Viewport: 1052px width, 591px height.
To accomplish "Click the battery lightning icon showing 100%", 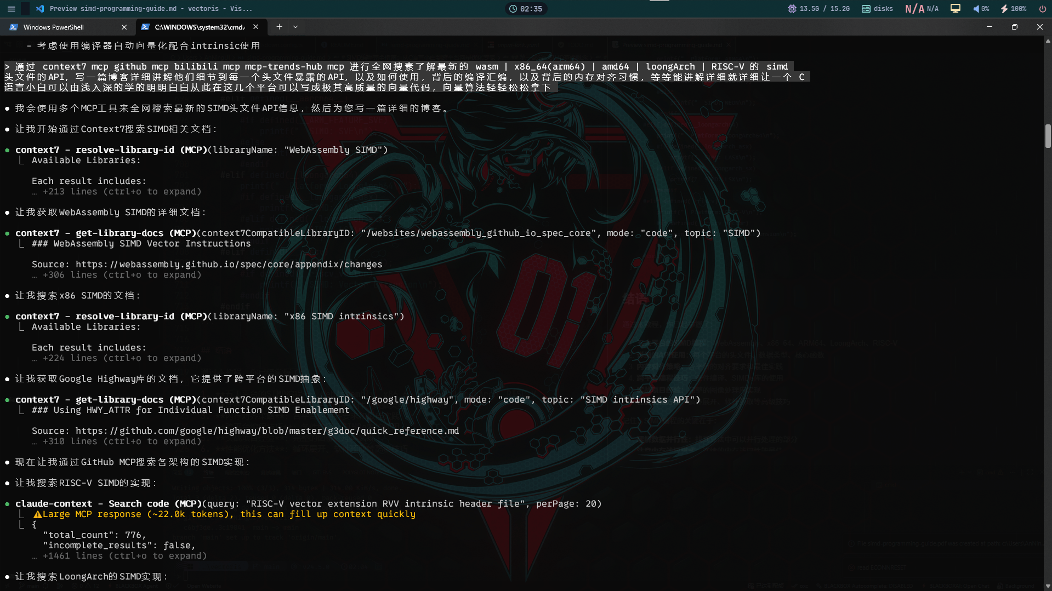I will [x=1004, y=9].
